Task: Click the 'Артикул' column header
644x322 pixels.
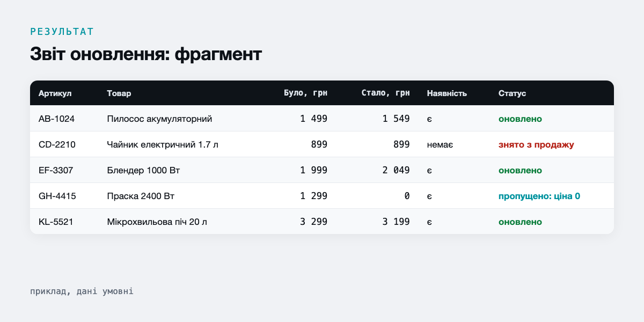Action: click(x=55, y=93)
